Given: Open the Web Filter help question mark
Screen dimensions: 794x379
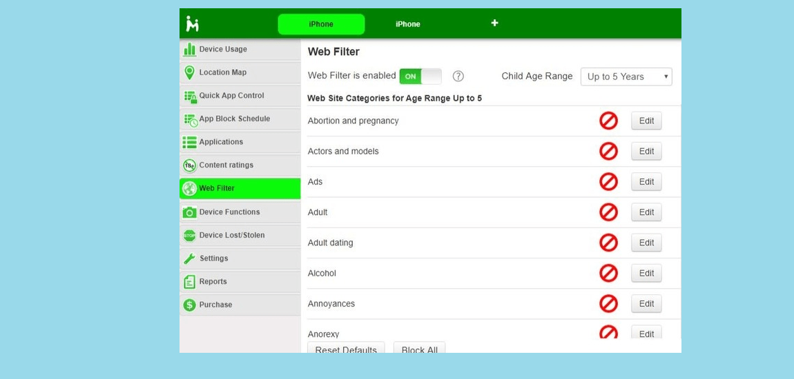Looking at the screenshot, I should 458,76.
